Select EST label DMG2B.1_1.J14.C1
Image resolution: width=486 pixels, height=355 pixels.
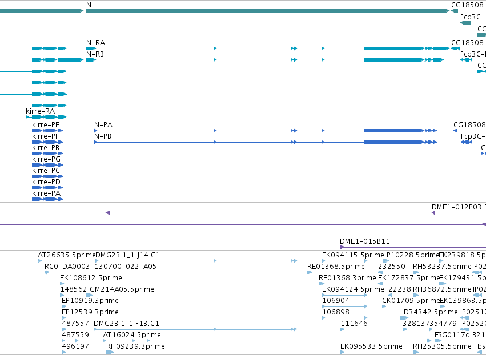tap(127, 255)
